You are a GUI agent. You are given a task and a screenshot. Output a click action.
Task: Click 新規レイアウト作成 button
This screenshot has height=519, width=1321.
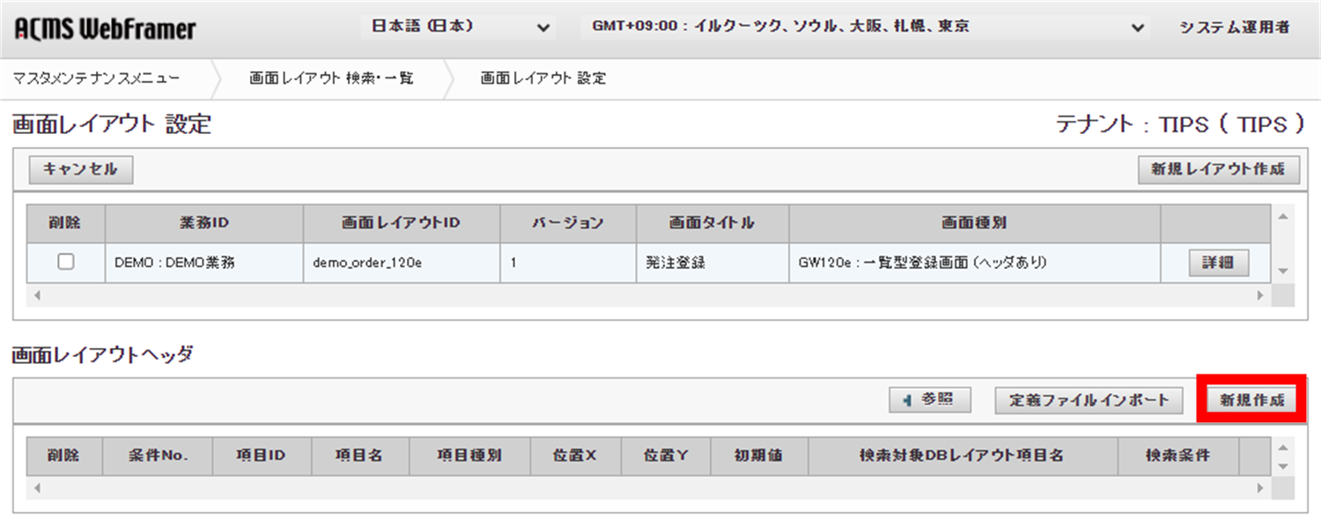click(x=1218, y=169)
